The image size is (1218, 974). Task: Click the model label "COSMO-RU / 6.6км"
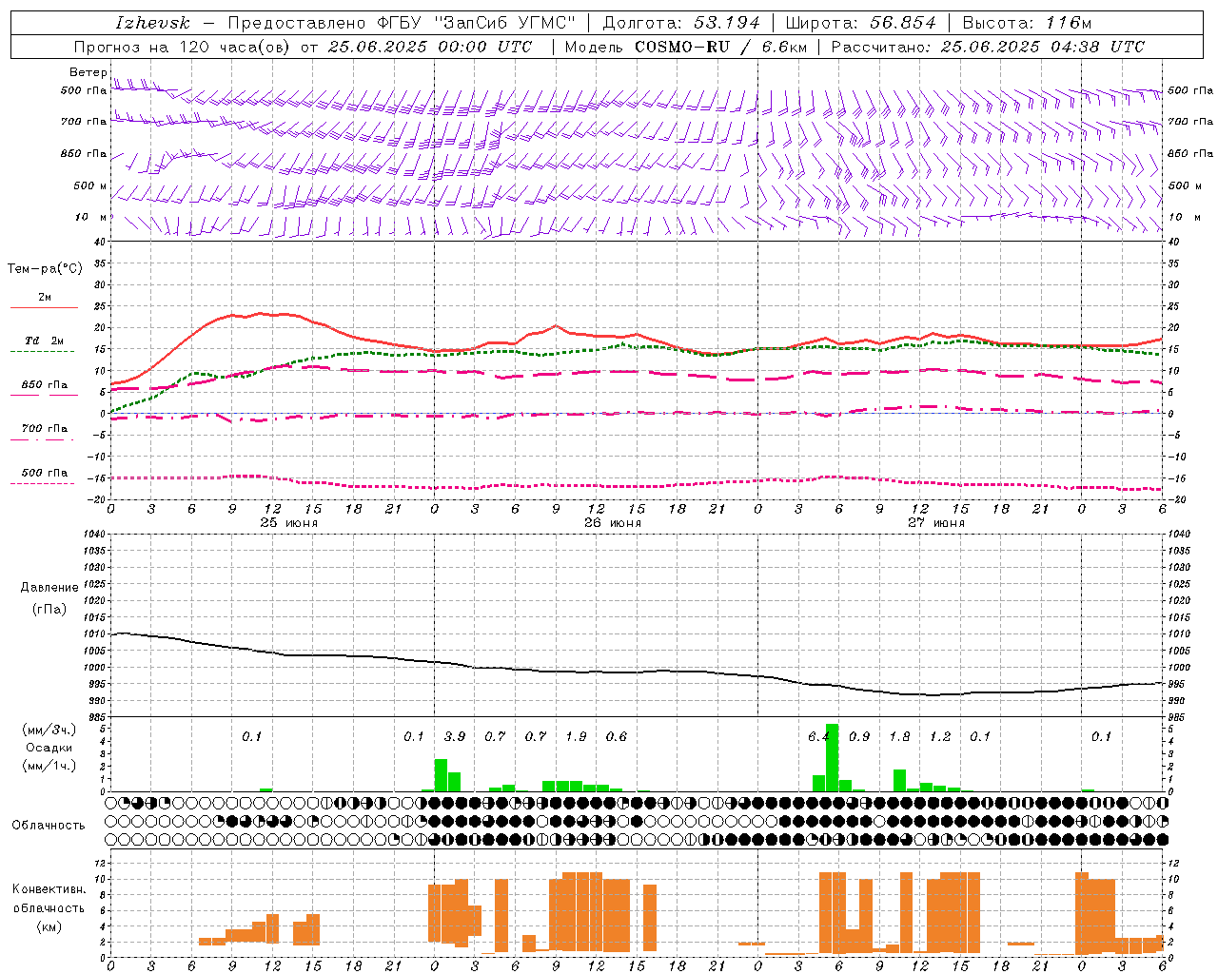point(720,47)
